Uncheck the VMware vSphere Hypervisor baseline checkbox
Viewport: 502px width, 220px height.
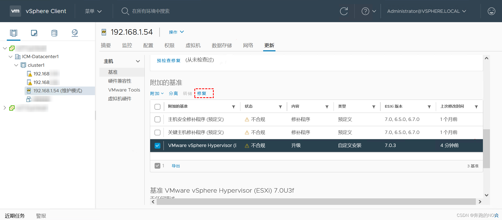pos(157,145)
